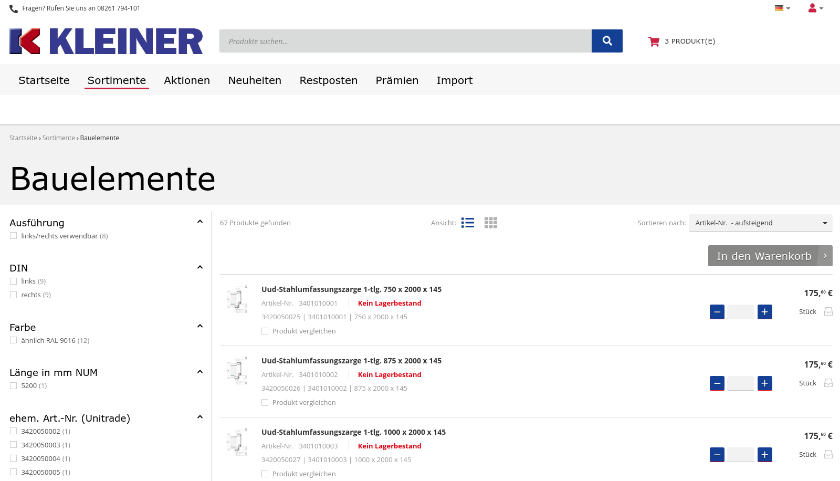840x481 pixels.
Task: Open Startseite from the breadcrumb
Action: [x=23, y=138]
